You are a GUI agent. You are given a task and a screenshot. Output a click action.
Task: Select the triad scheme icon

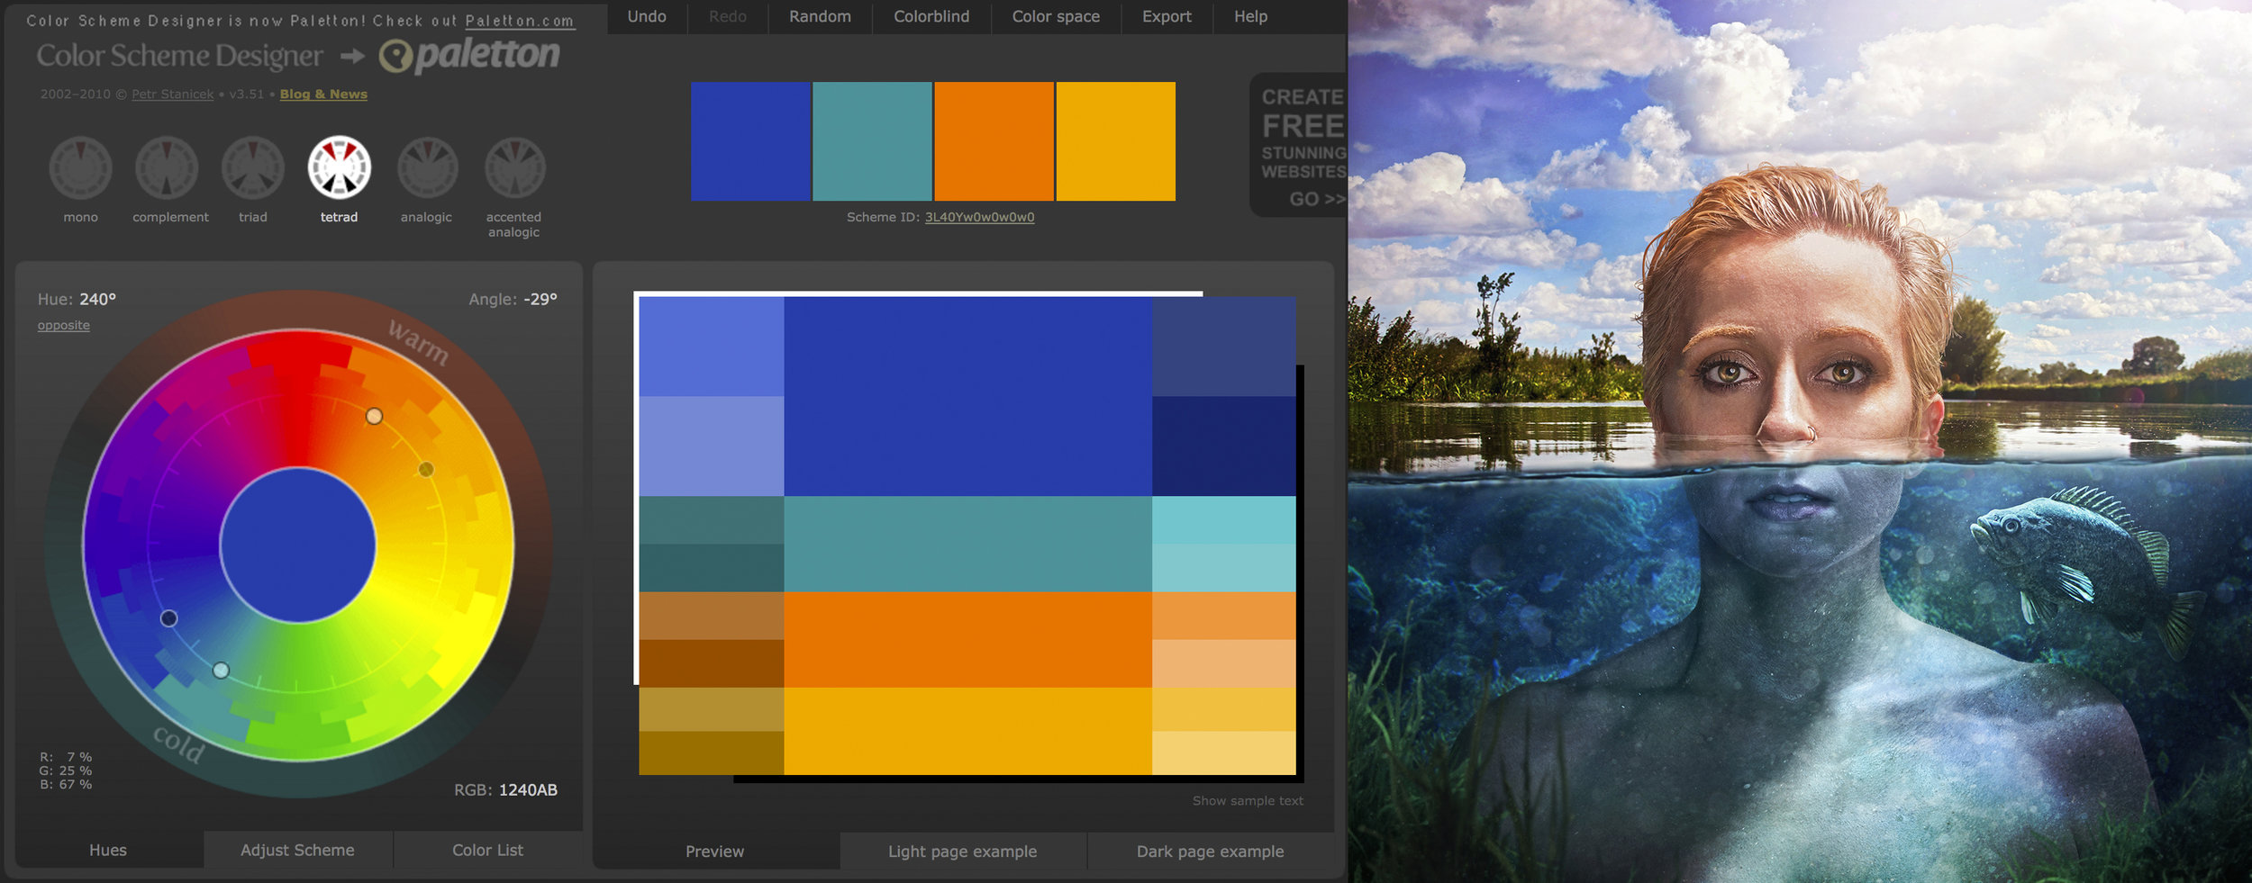click(253, 167)
